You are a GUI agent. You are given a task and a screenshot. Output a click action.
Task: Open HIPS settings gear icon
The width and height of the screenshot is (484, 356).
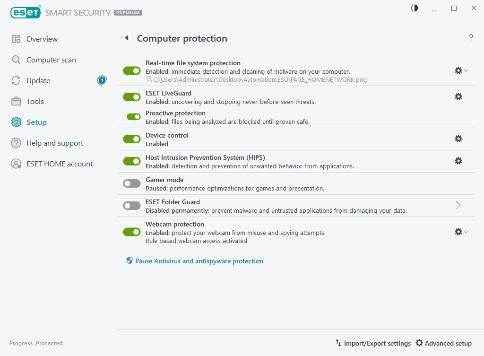pyautogui.click(x=458, y=161)
